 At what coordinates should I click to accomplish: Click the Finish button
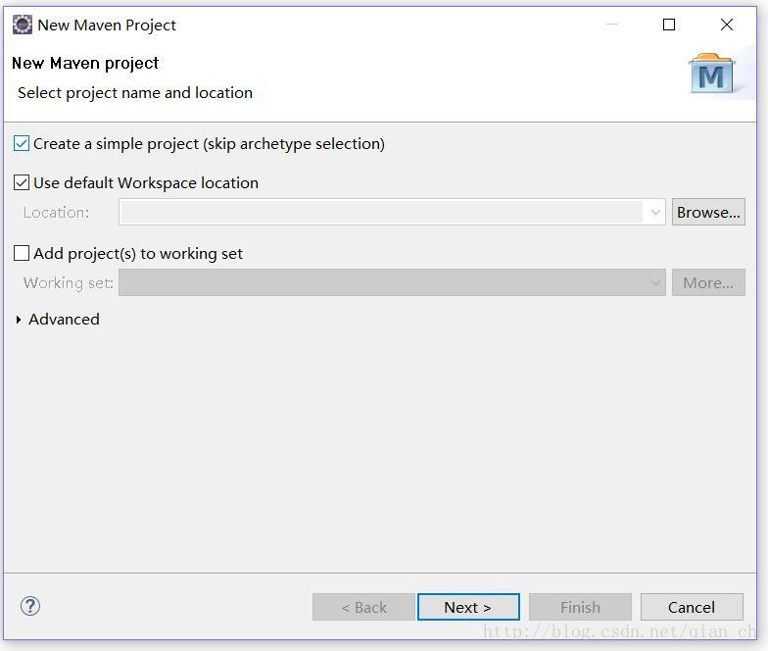[580, 607]
